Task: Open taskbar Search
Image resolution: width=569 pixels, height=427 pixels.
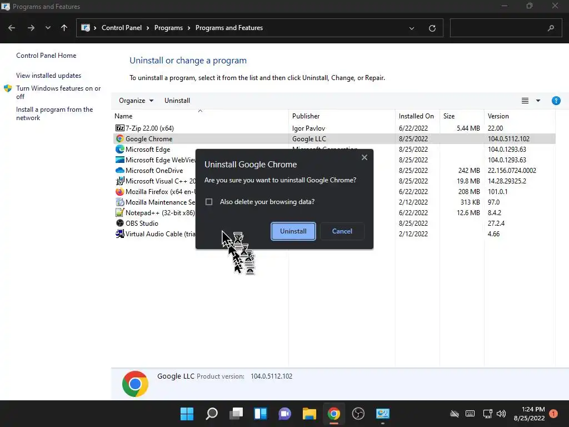Action: coord(212,414)
